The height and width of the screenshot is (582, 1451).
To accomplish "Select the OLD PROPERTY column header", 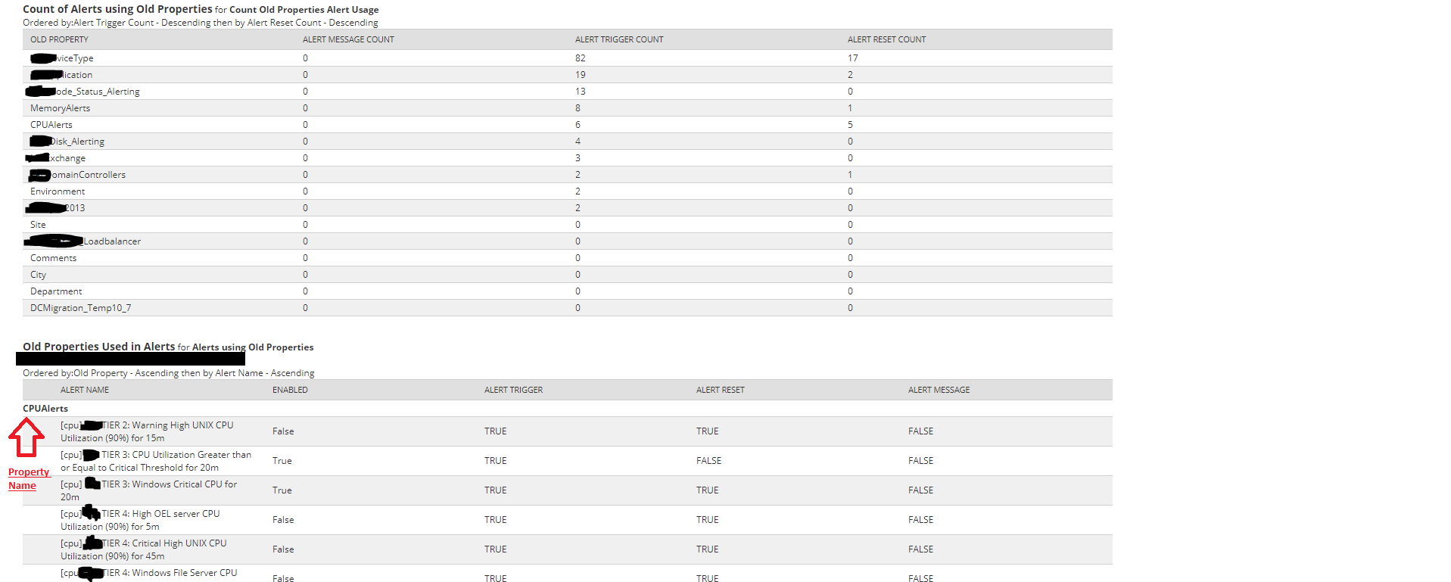I will [x=59, y=39].
